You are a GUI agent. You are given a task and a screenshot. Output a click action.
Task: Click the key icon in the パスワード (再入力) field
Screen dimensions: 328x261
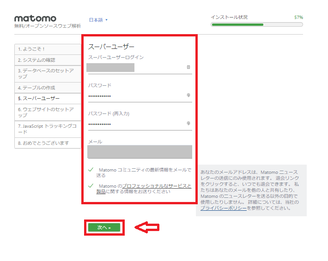coord(188,123)
